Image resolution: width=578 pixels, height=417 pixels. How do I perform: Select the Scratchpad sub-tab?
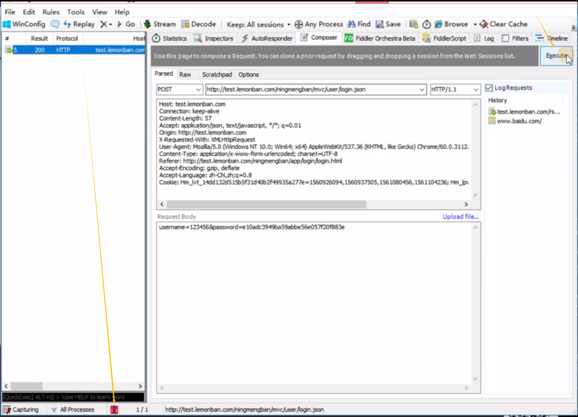[217, 74]
